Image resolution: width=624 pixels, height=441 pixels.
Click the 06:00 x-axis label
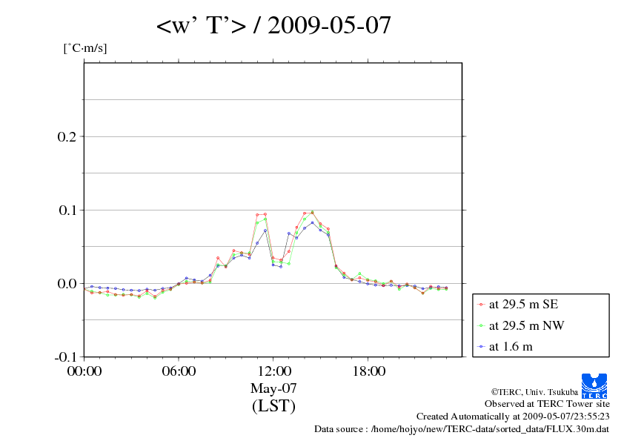(179, 371)
